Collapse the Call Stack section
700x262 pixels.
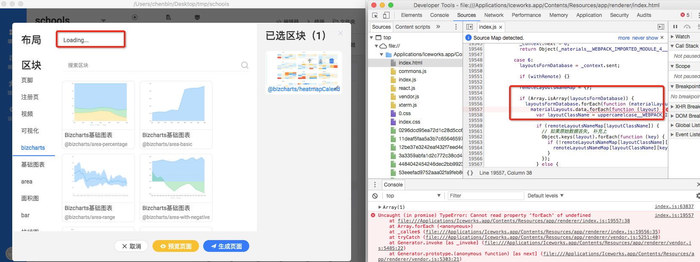click(672, 46)
